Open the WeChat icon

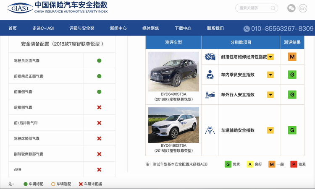pyautogui.click(x=291, y=8)
